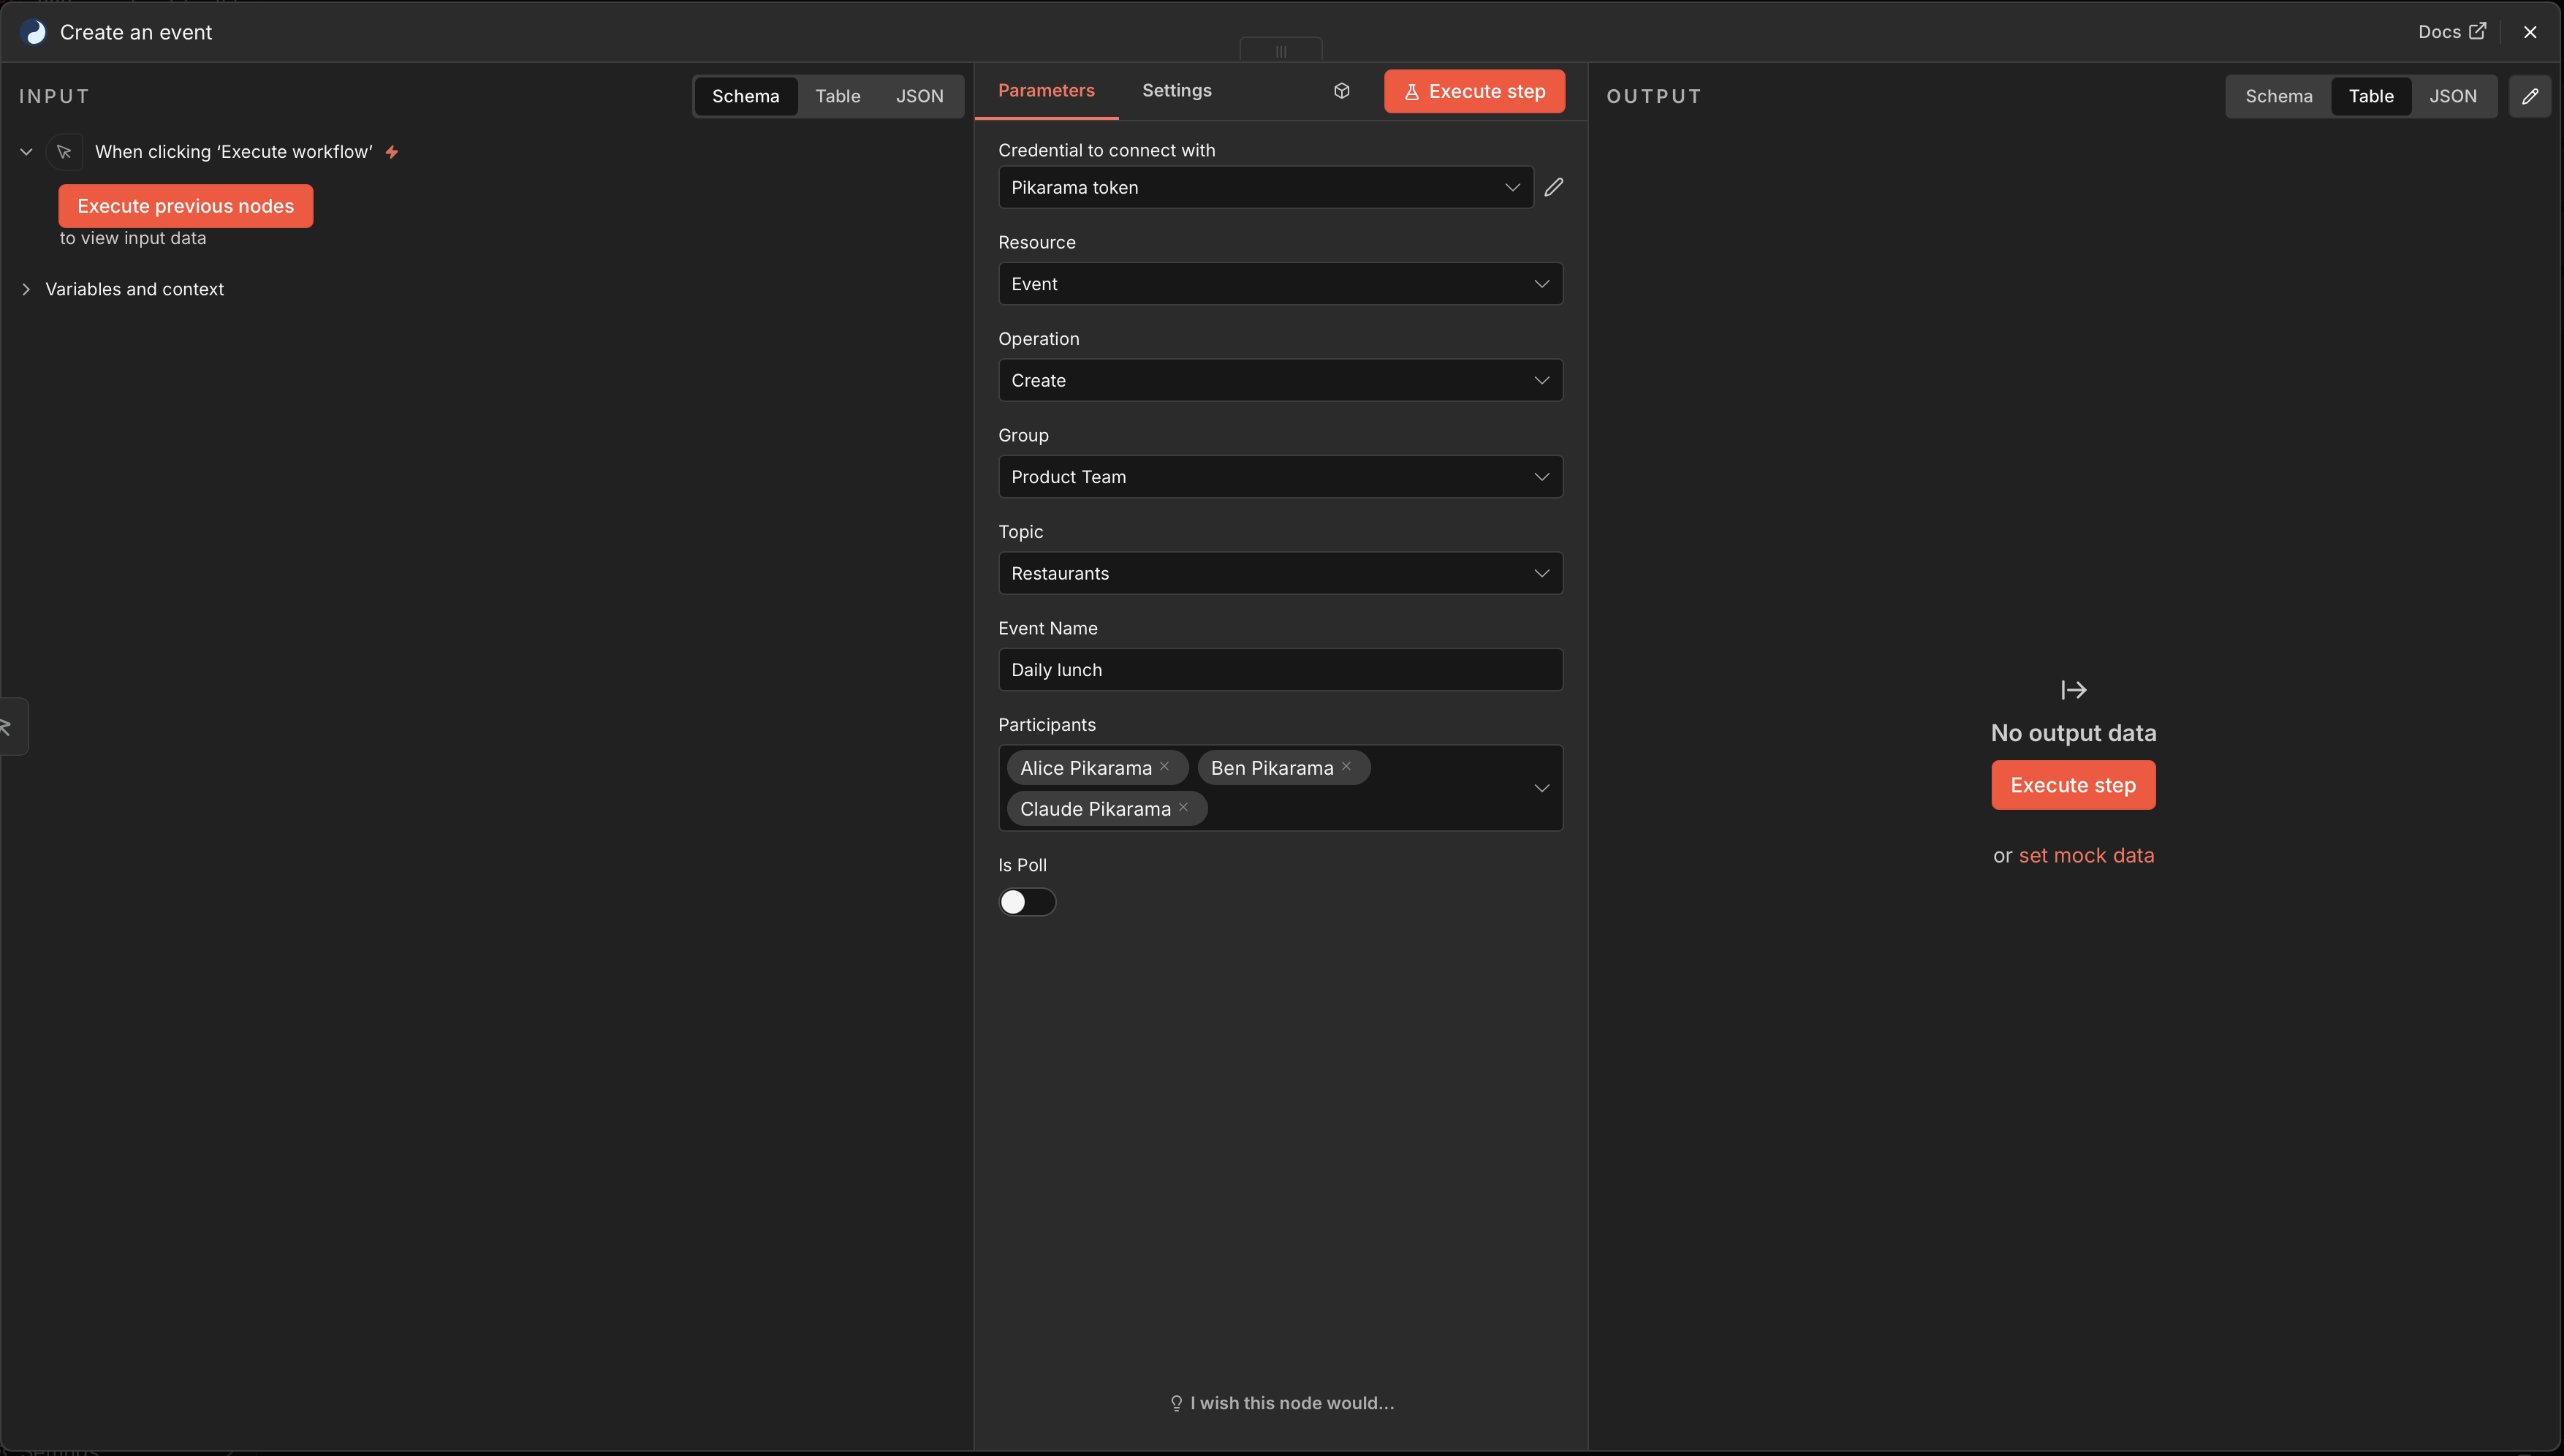Remove Ben Pikarama from participants
Screen dimensions: 2564x1456
pos(1346,767)
